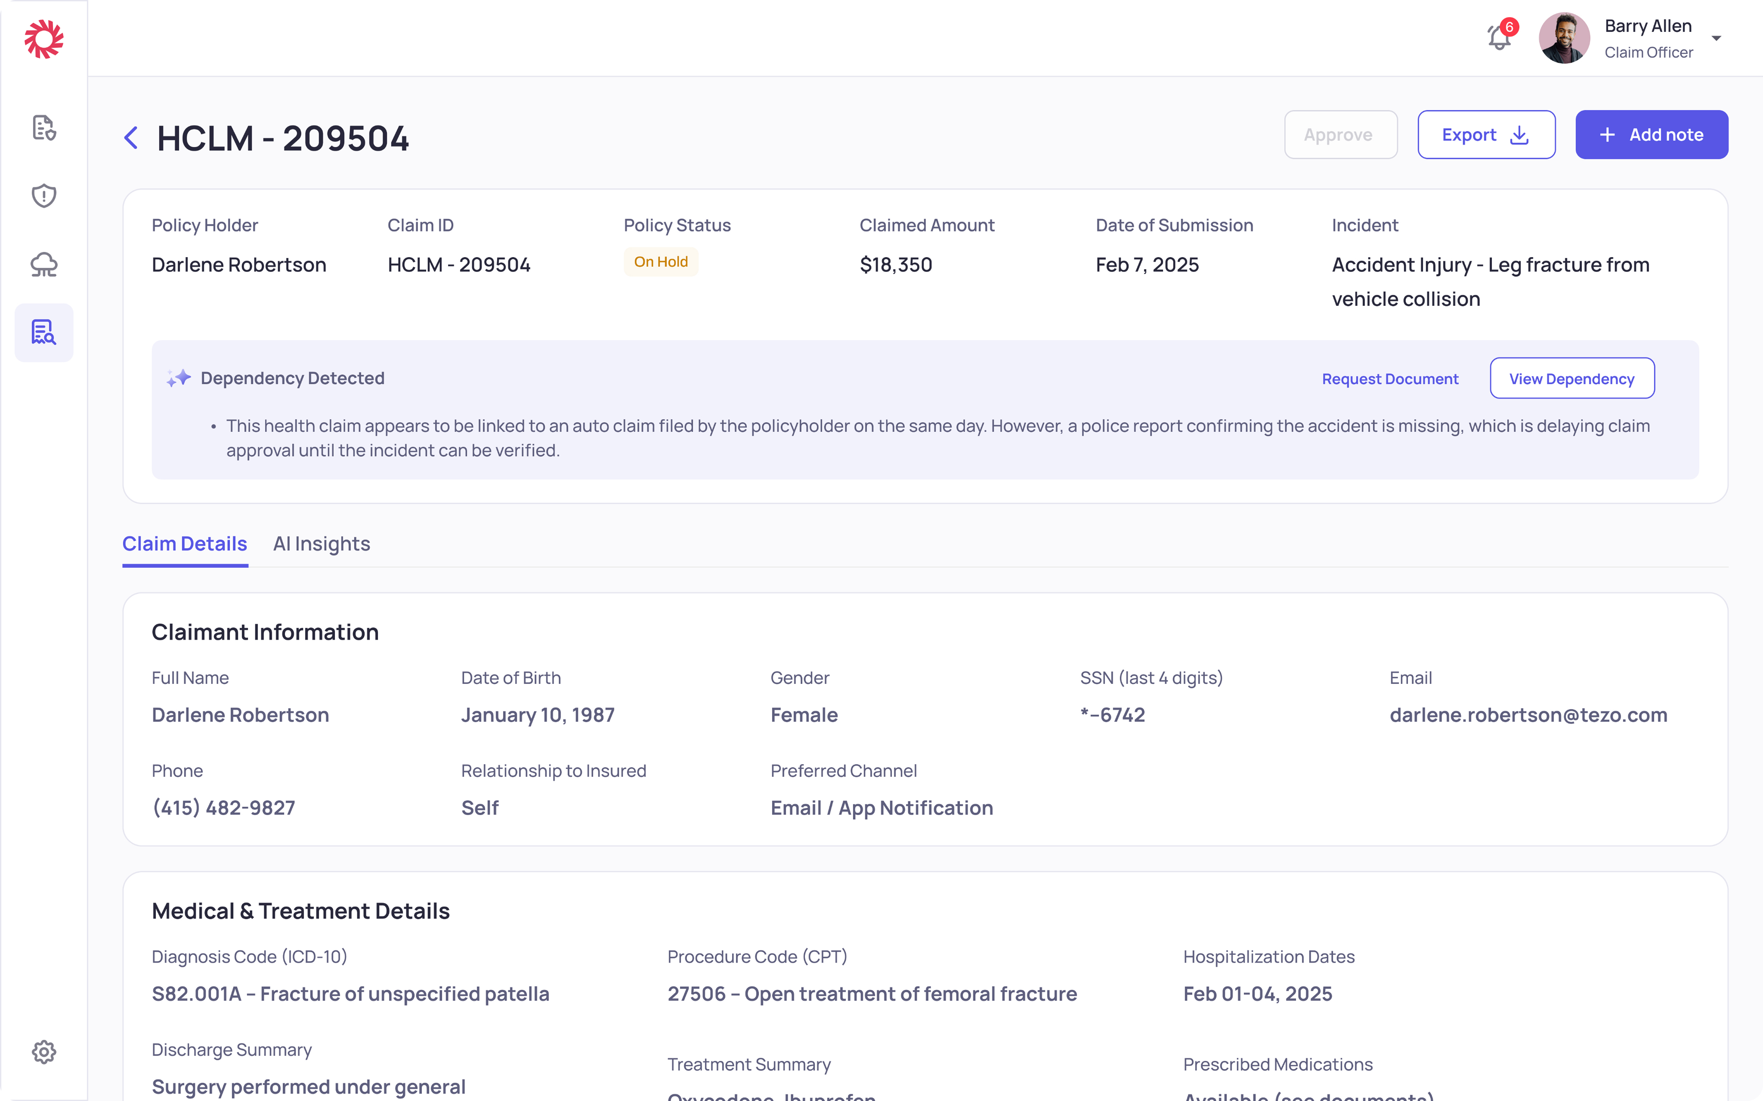1763x1101 pixels.
Task: Expand the Barry Allen user dropdown arrow
Action: 1717,39
